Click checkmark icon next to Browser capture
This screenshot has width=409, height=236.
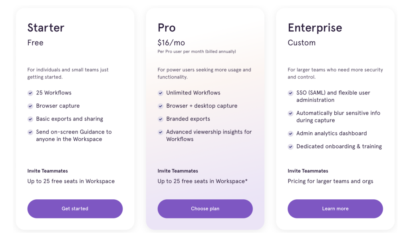[30, 106]
